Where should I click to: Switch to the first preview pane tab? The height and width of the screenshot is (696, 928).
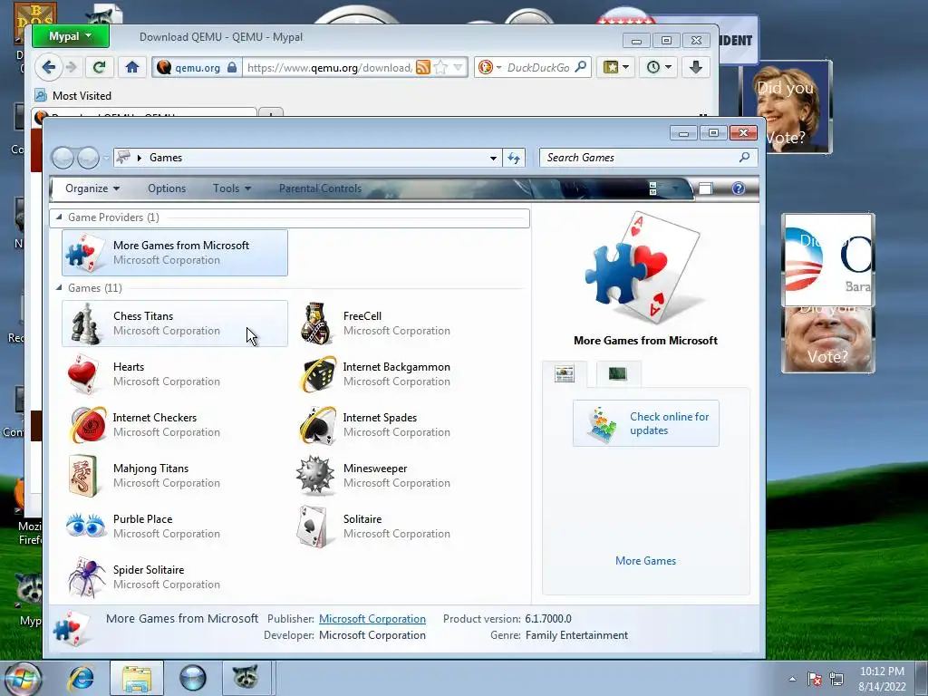point(565,373)
